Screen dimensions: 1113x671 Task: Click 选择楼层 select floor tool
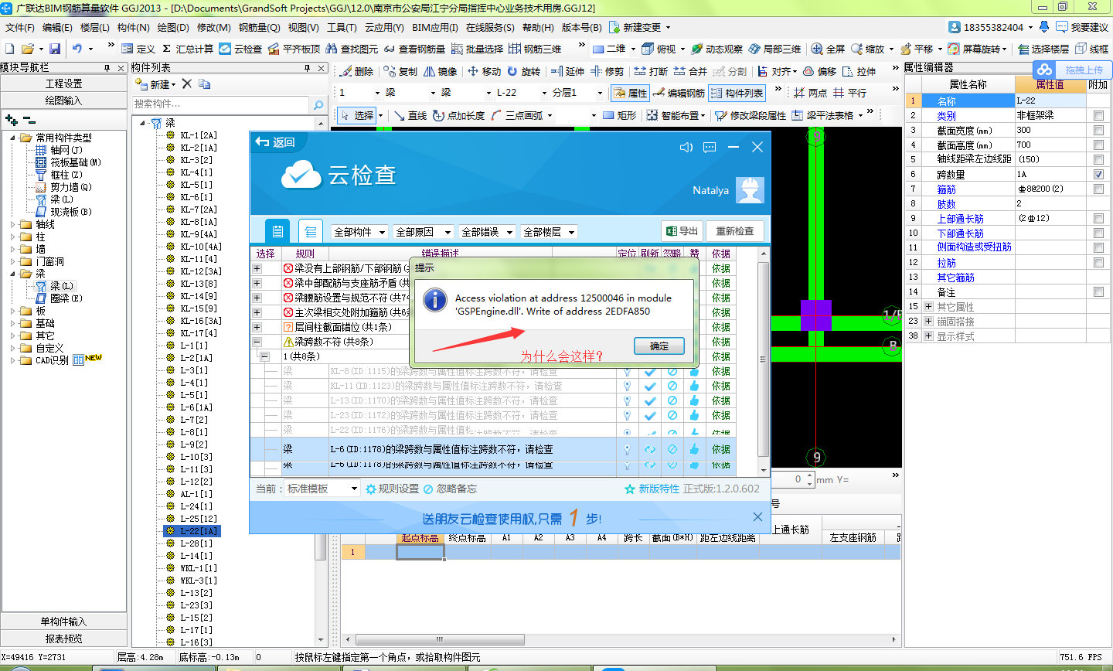(1043, 49)
